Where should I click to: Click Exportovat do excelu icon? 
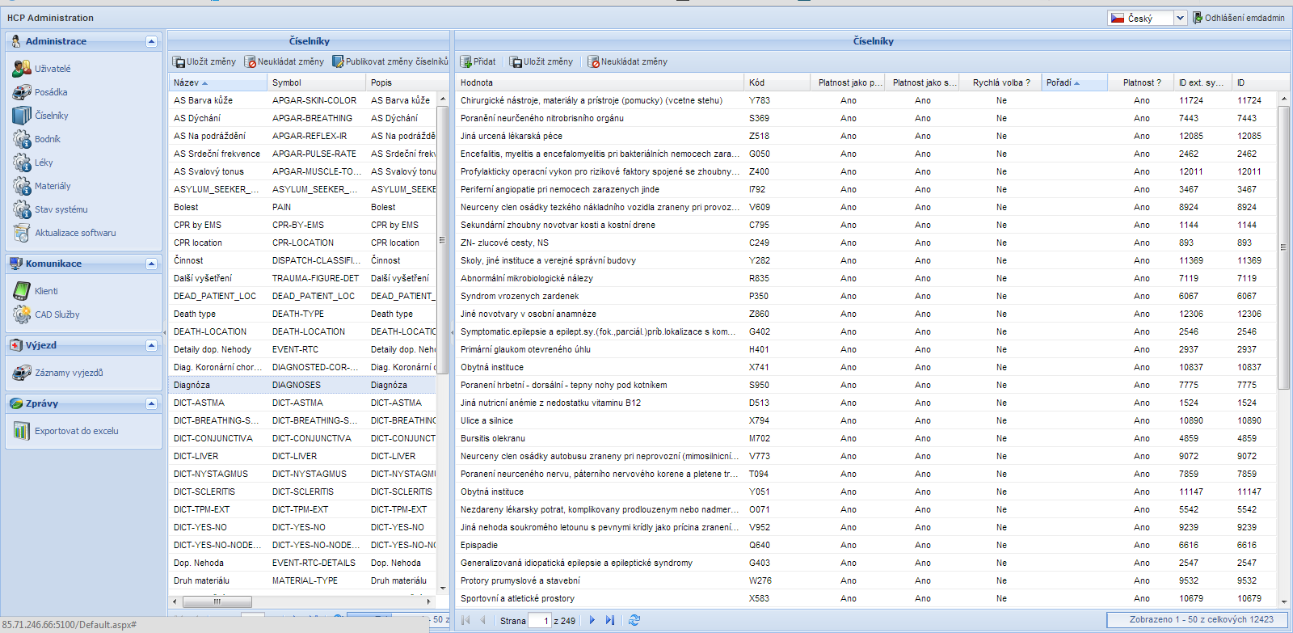pos(22,431)
